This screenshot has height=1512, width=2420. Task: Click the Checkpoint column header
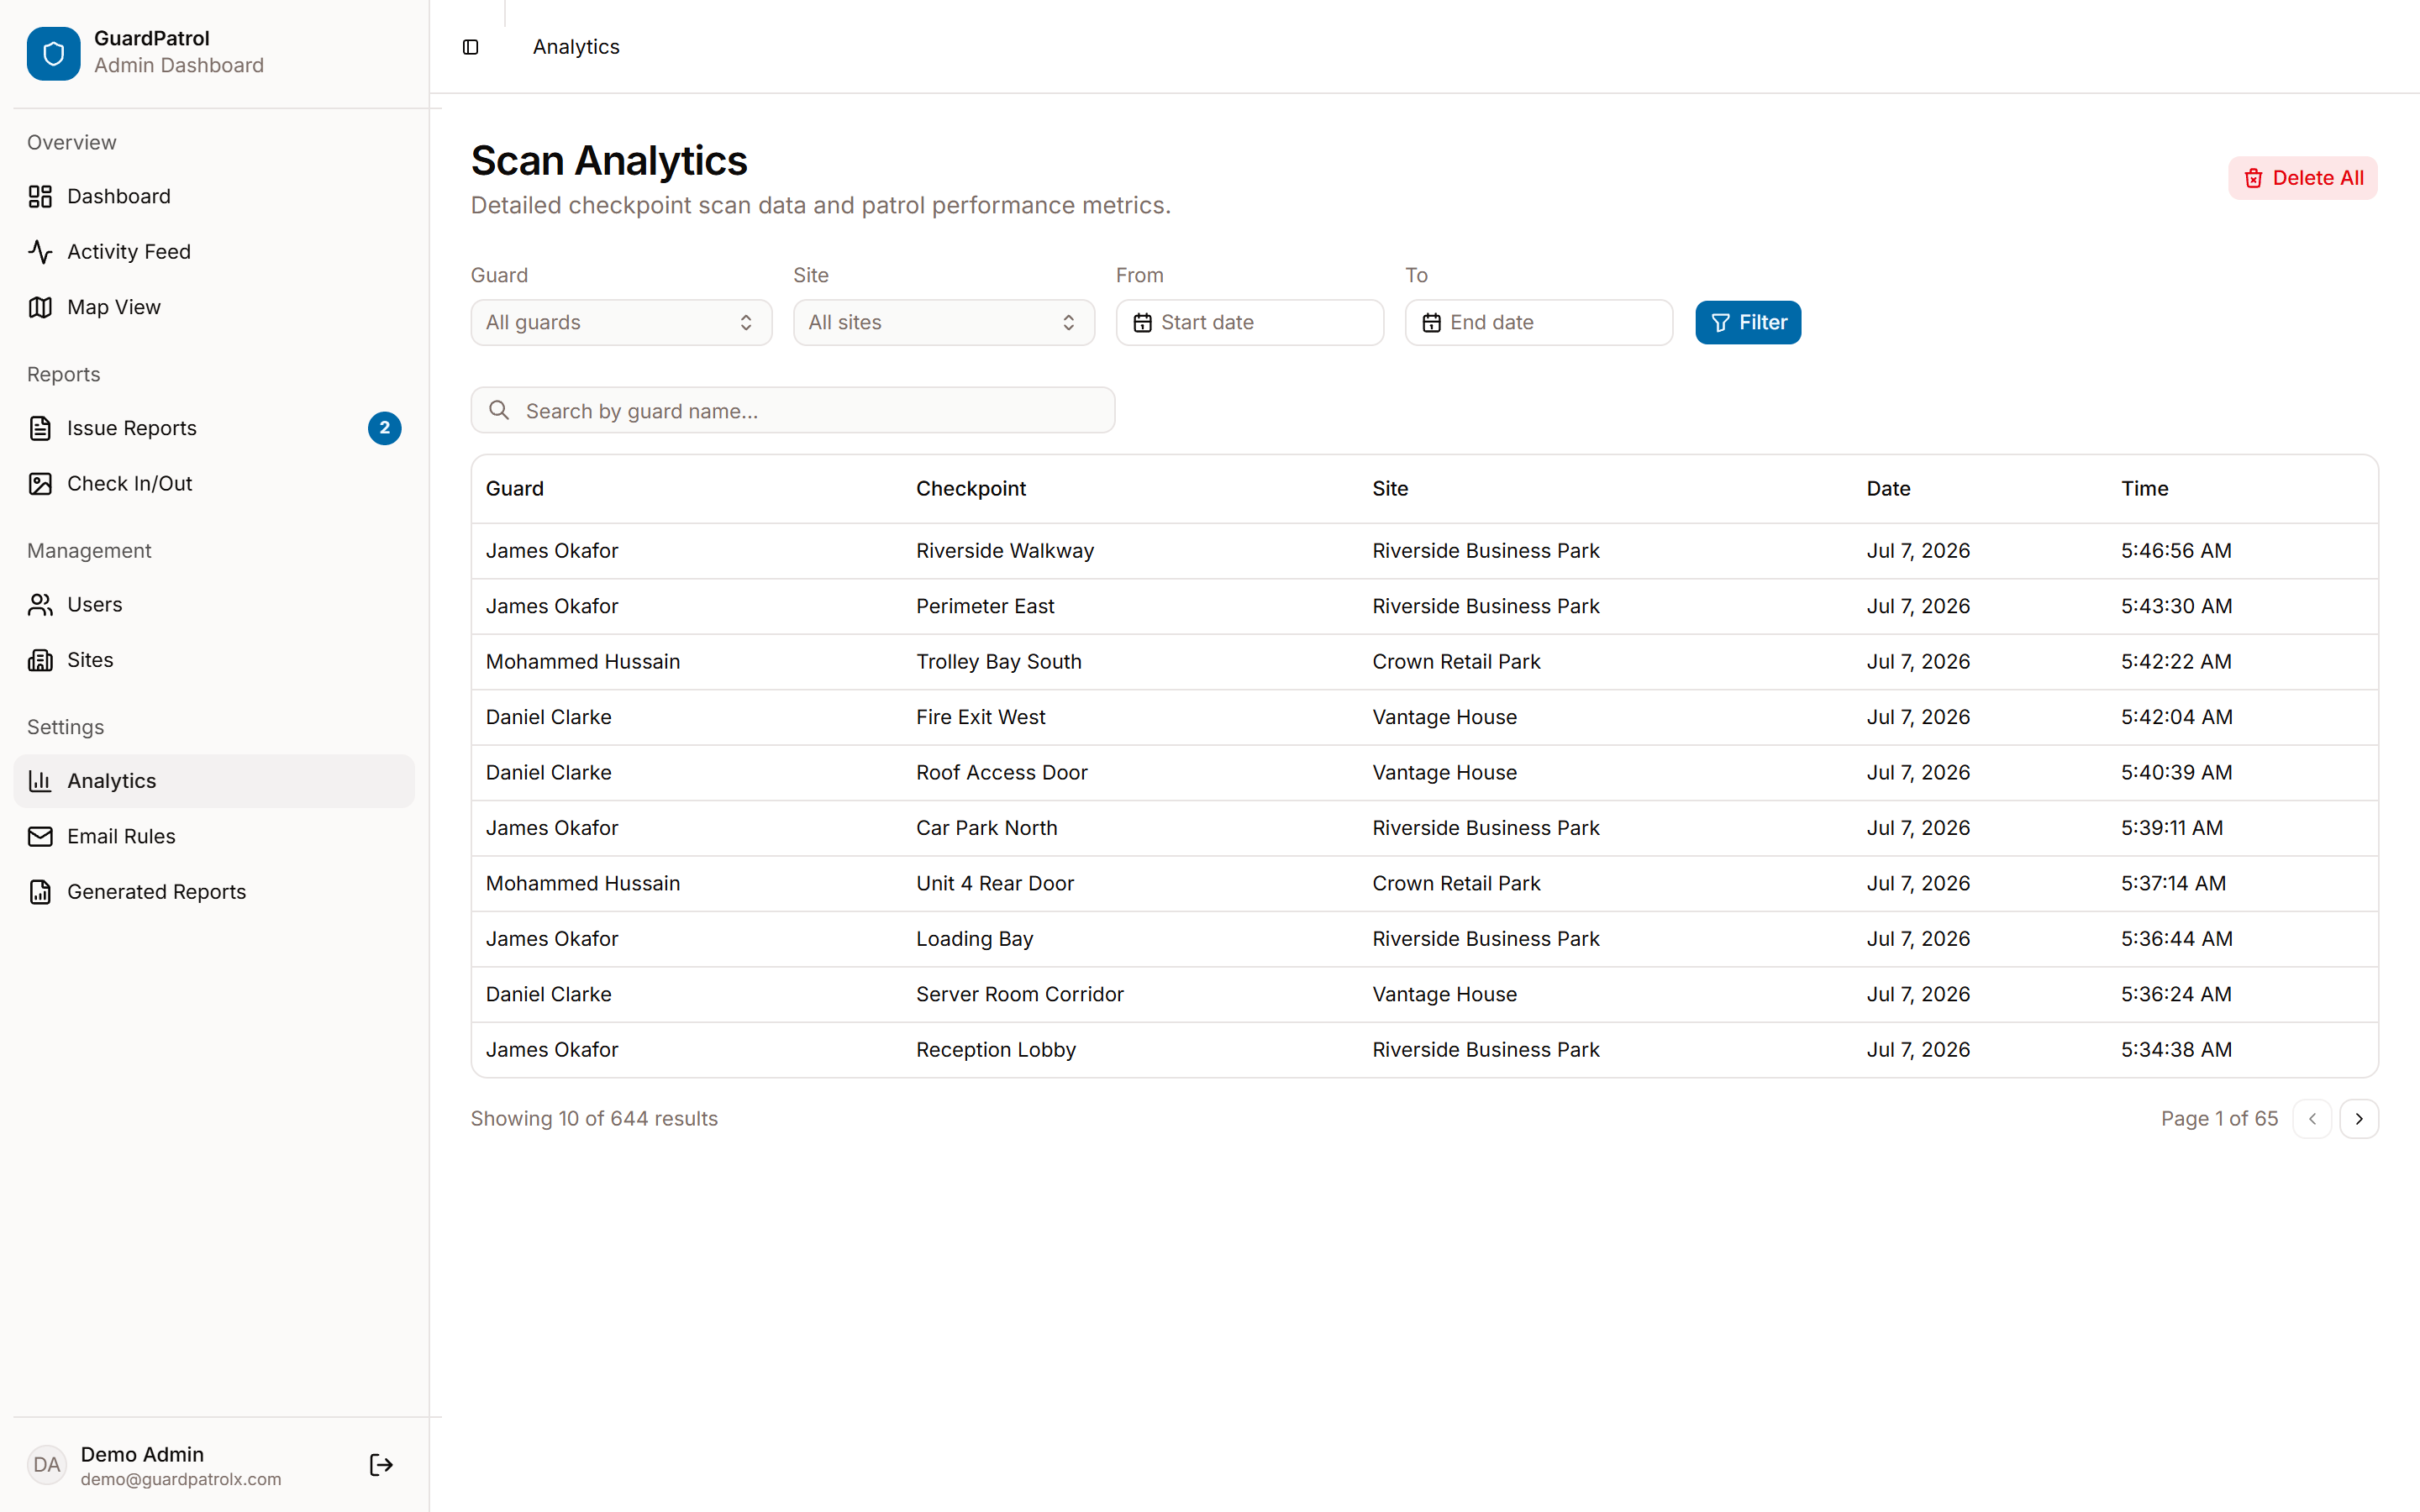pyautogui.click(x=971, y=489)
